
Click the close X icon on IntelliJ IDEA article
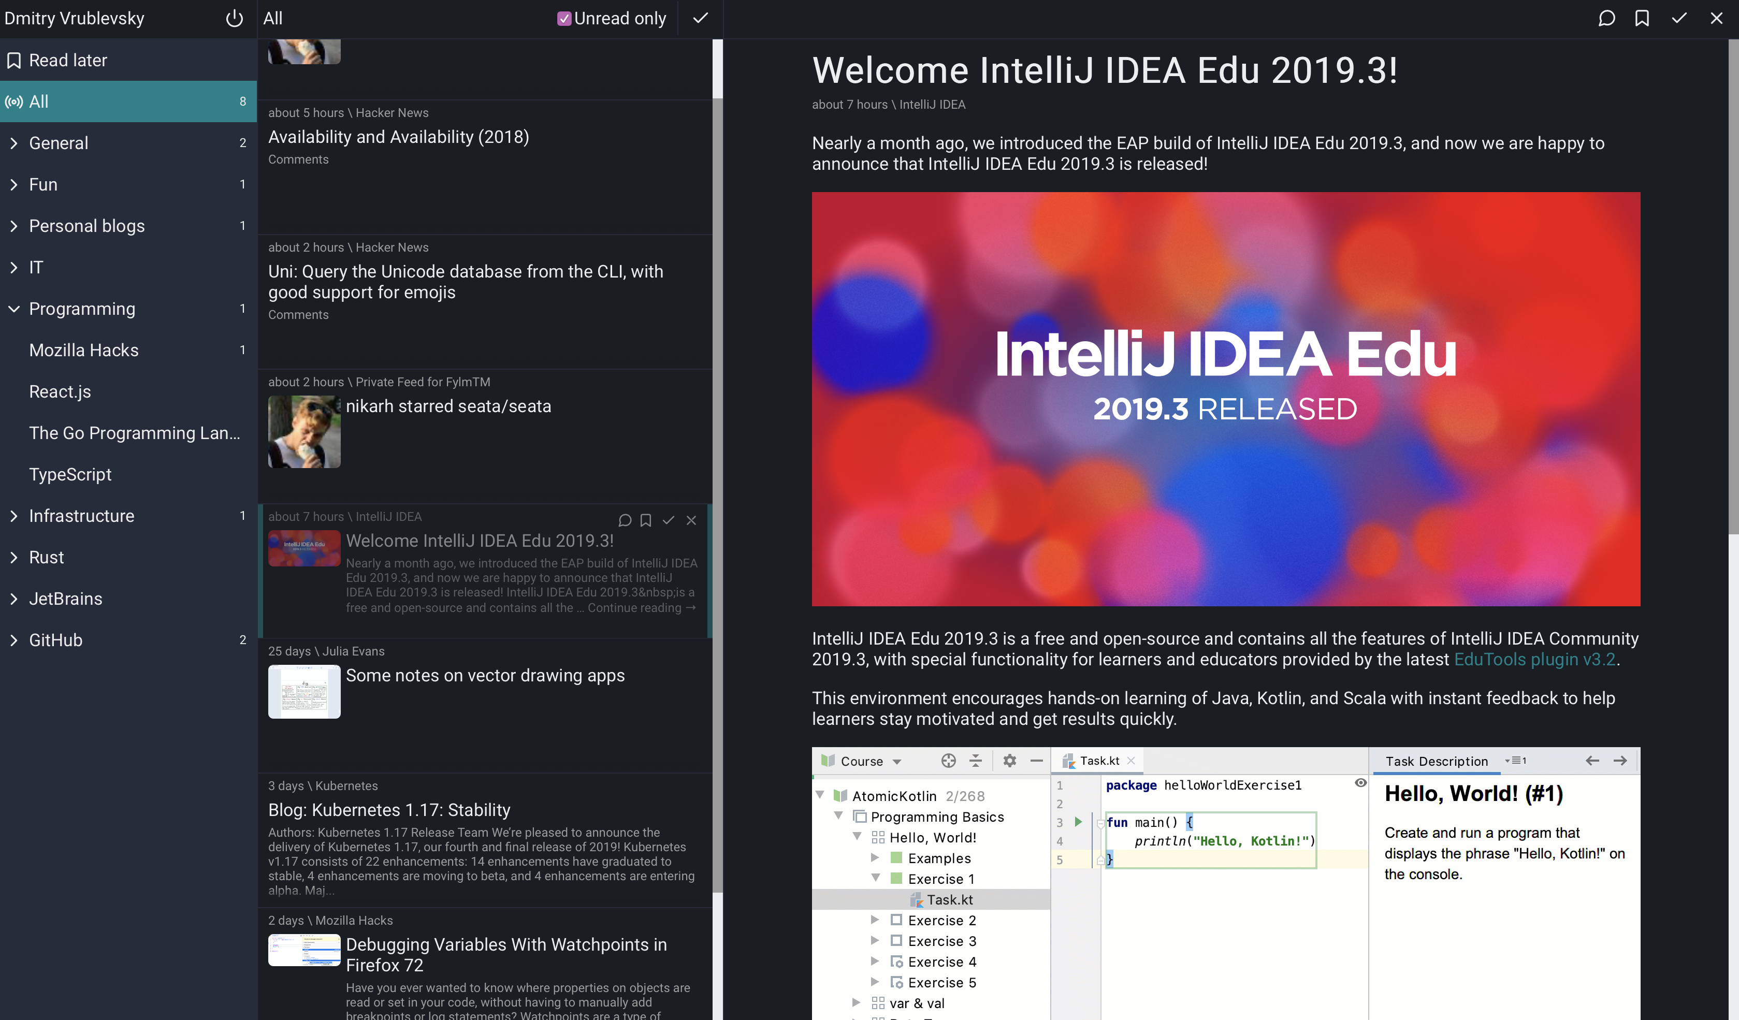[x=691, y=520]
